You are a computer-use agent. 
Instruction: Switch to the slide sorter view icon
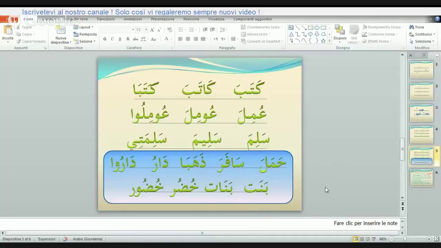(362, 239)
